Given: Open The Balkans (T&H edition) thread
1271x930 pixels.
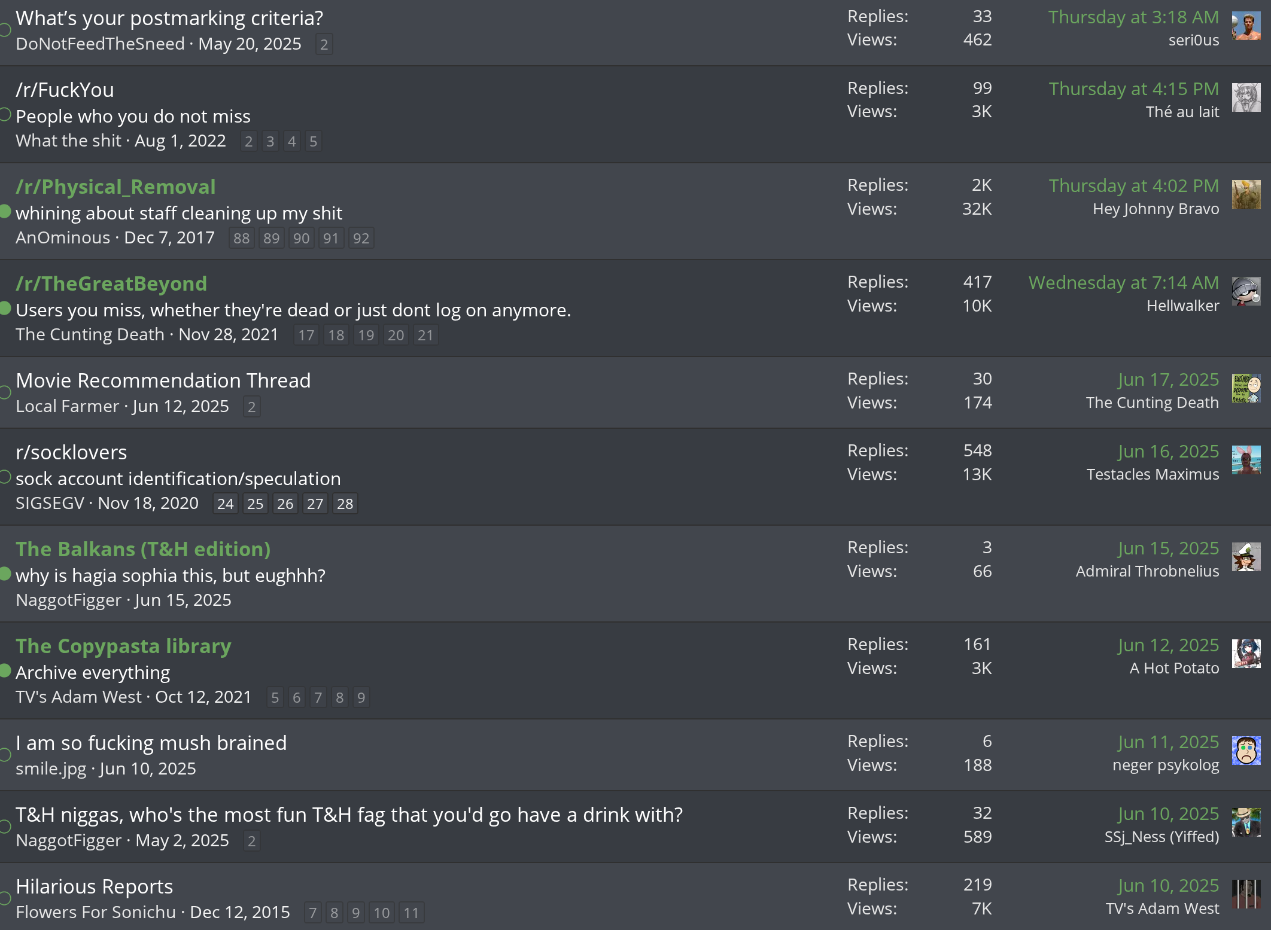Looking at the screenshot, I should [143, 549].
